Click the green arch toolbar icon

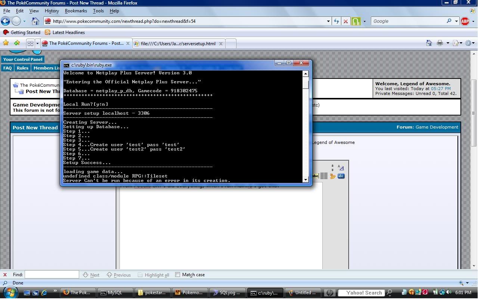pyautogui.click(x=356, y=21)
